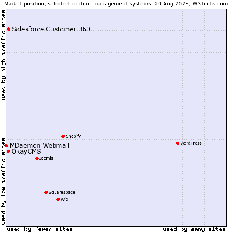Click the Shopify red data point
The height and width of the screenshot is (232, 232).
coord(63,136)
